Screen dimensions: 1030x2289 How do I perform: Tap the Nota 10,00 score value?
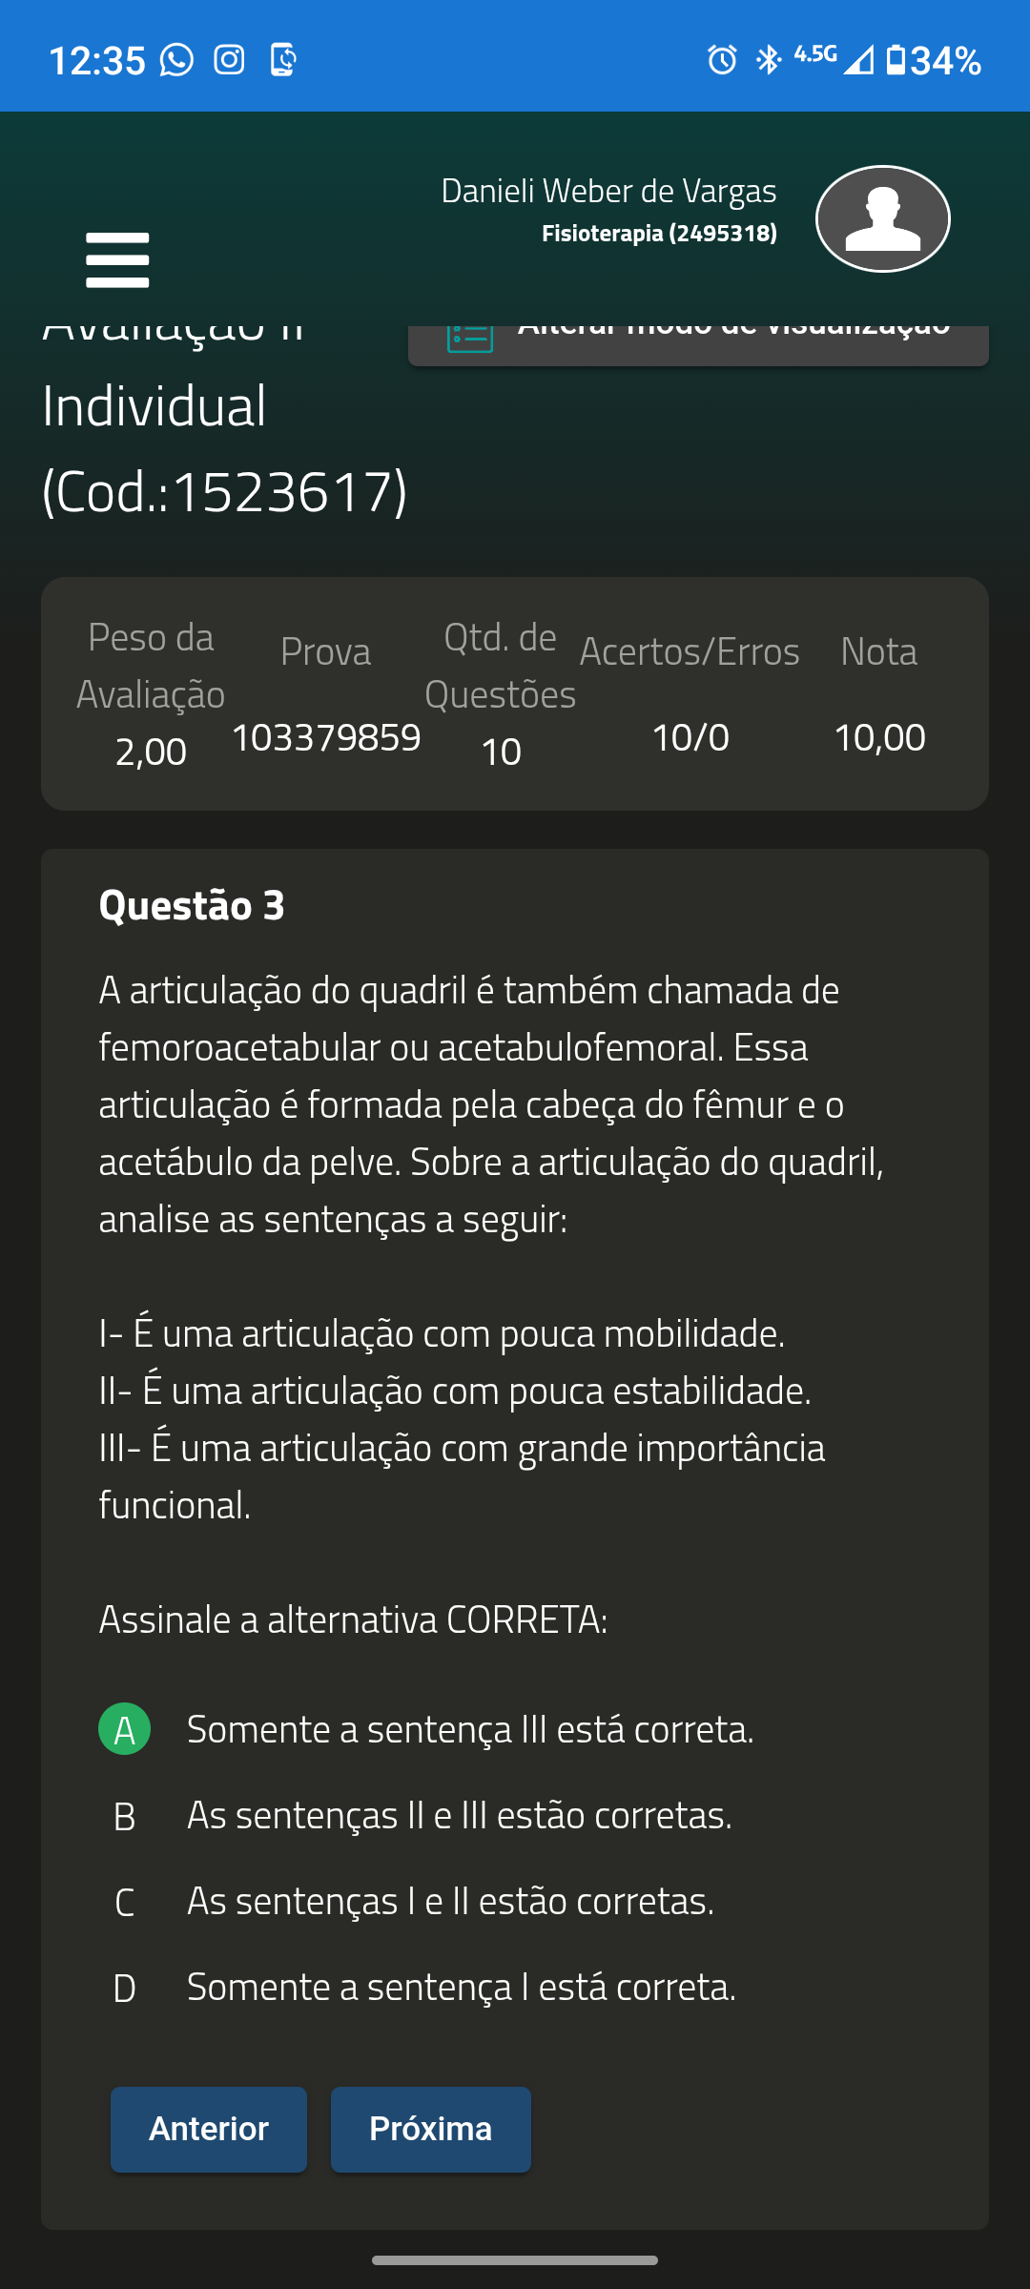879,737
